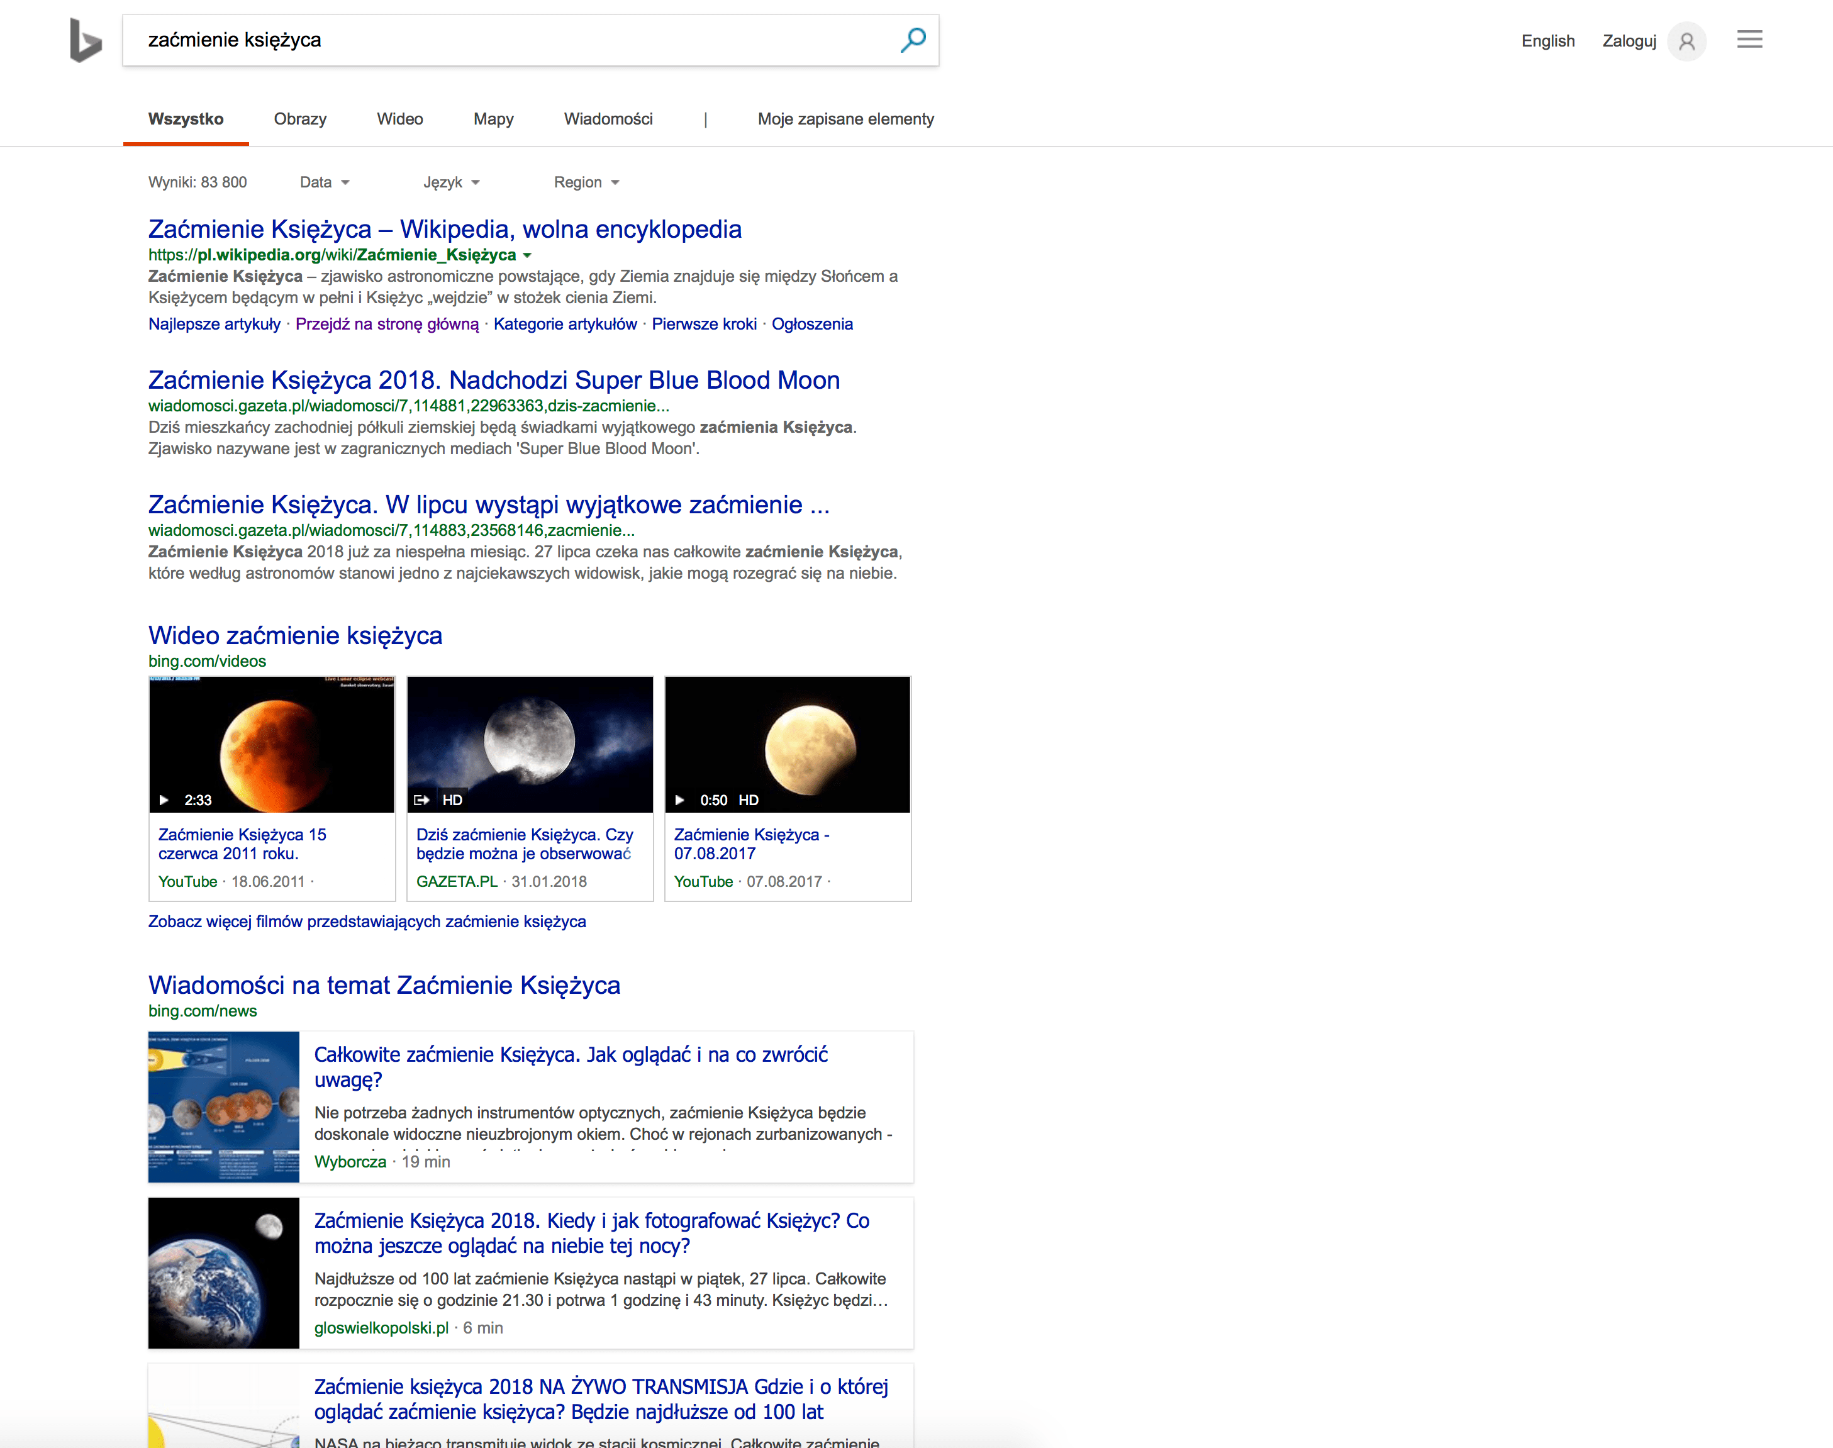Image resolution: width=1833 pixels, height=1448 pixels.
Task: Switch to the Wiadomości tab
Action: [609, 119]
